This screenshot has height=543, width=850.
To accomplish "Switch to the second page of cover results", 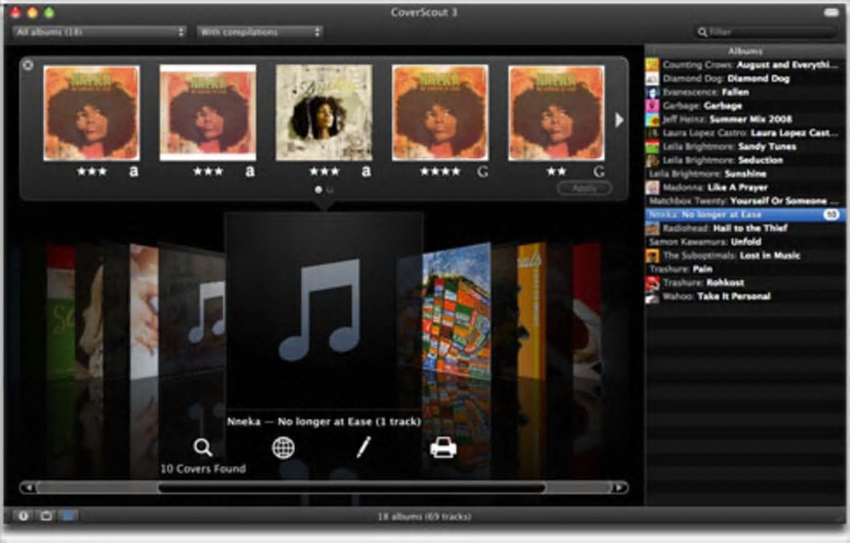I will [x=330, y=190].
